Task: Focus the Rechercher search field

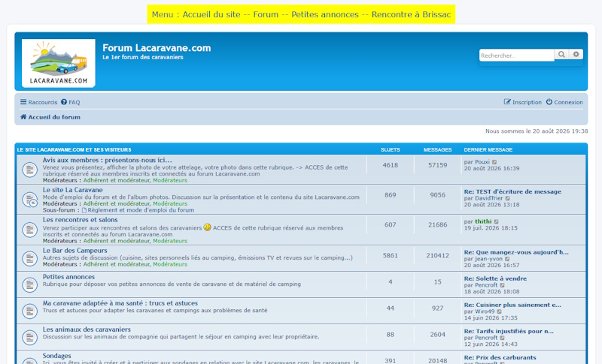Action: coord(516,55)
